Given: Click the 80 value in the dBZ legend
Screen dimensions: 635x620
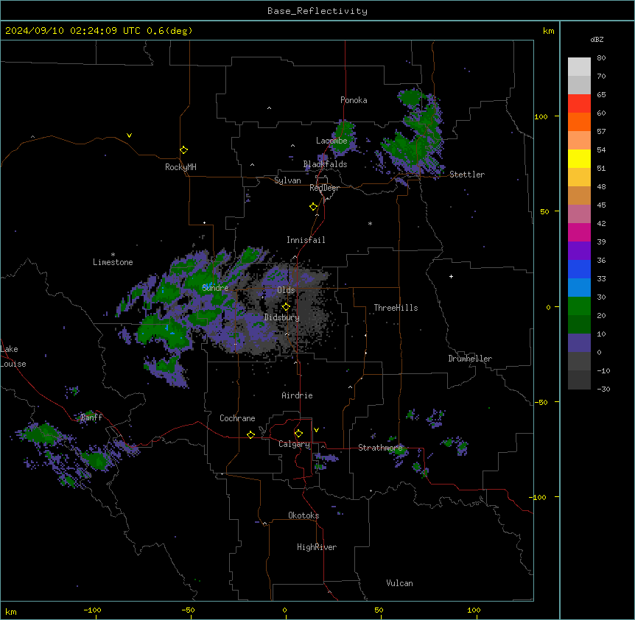Looking at the screenshot, I should tap(601, 58).
